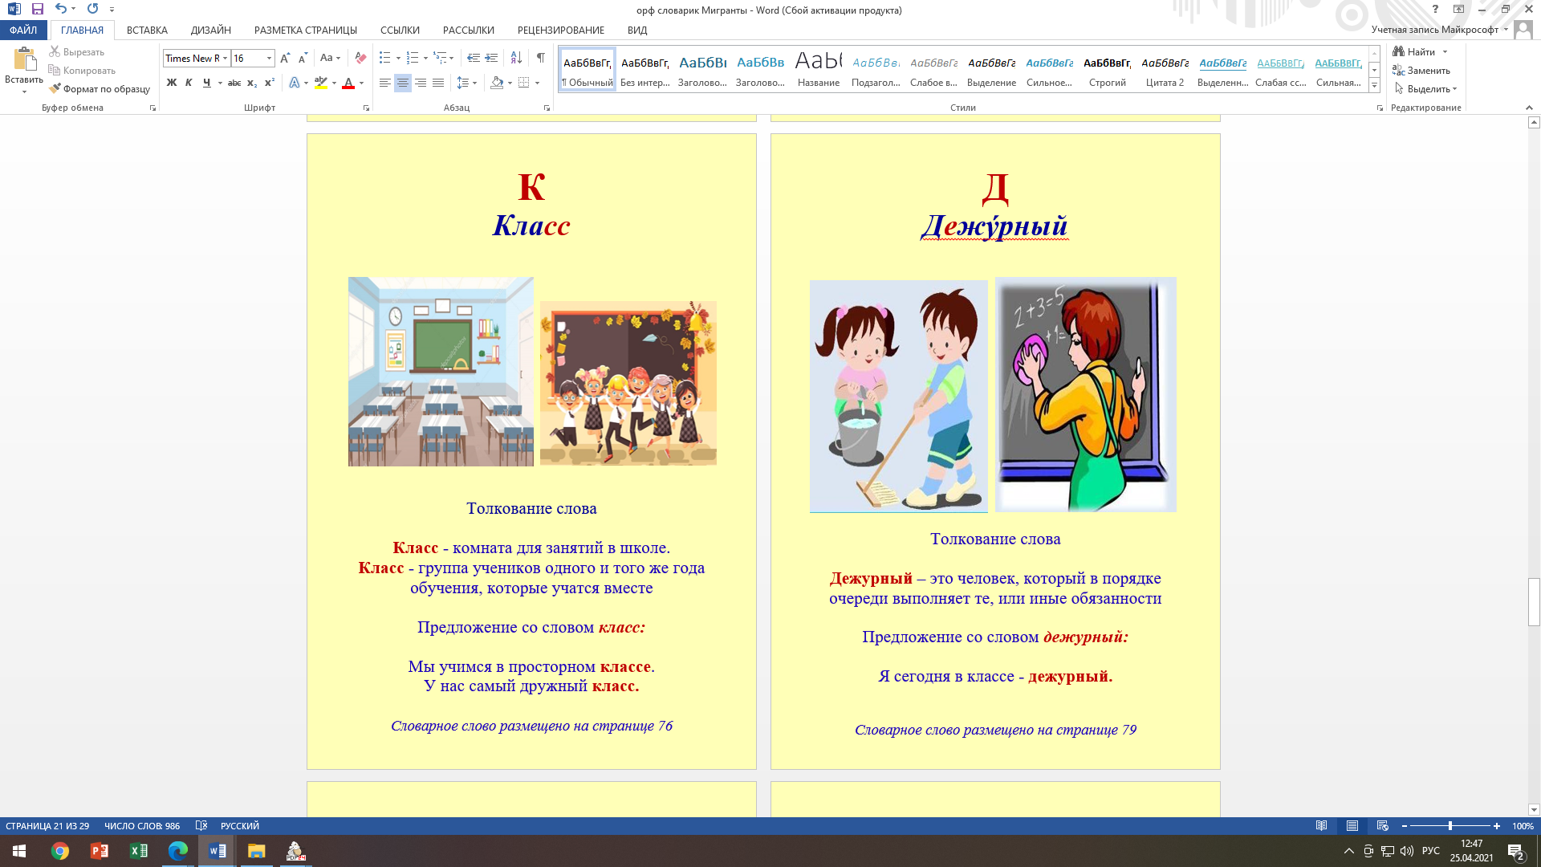Click the Increase Indent icon
Viewport: 1541px width, 867px height.
coord(491,58)
